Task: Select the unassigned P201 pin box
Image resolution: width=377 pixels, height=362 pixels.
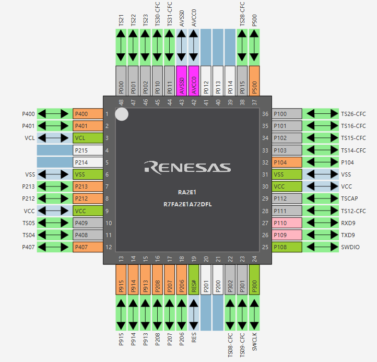Action: click(x=206, y=280)
